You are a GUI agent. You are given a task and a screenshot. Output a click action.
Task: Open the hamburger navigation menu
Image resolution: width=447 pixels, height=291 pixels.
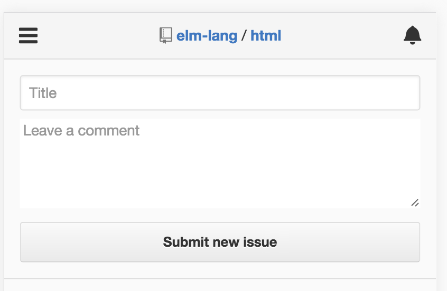coord(28,35)
